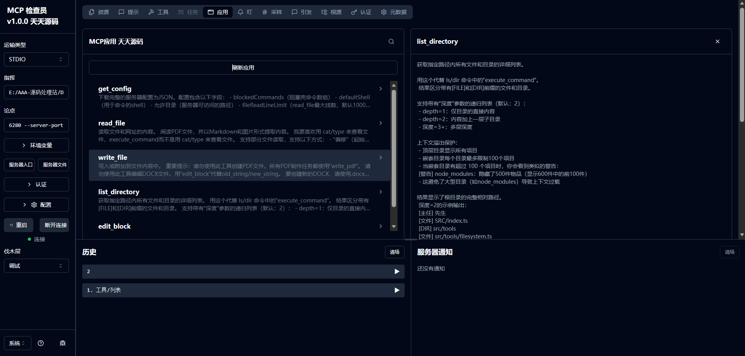The height and width of the screenshot is (356, 745).
Task: Click the command input field E:/AAA
Action: (x=36, y=92)
